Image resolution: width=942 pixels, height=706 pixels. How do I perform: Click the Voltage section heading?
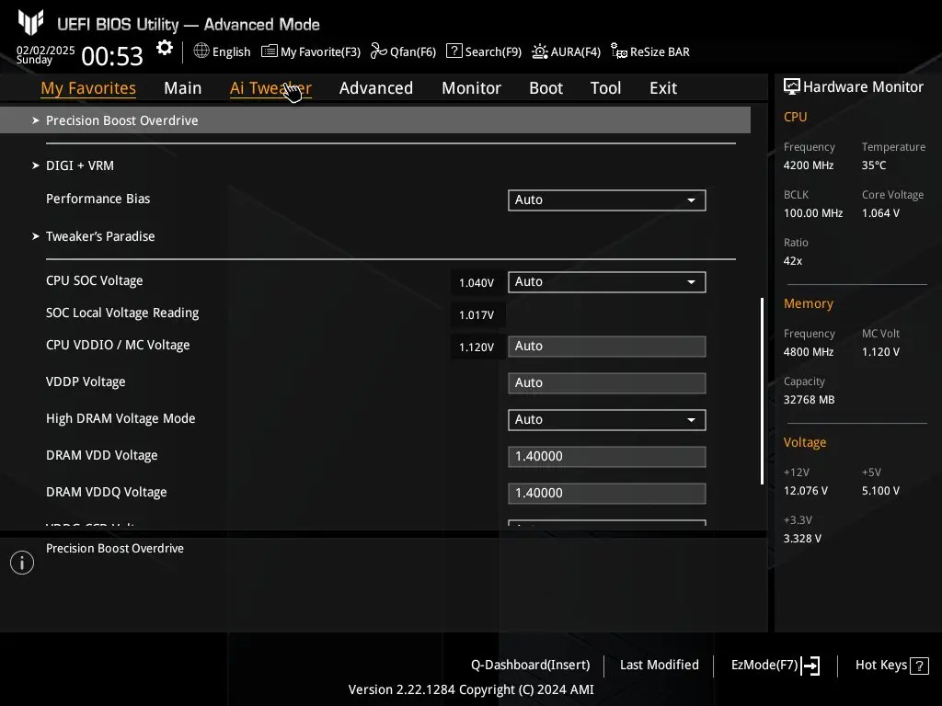click(x=804, y=442)
